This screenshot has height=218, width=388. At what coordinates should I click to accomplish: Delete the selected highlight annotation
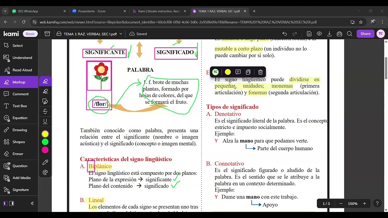click(260, 72)
